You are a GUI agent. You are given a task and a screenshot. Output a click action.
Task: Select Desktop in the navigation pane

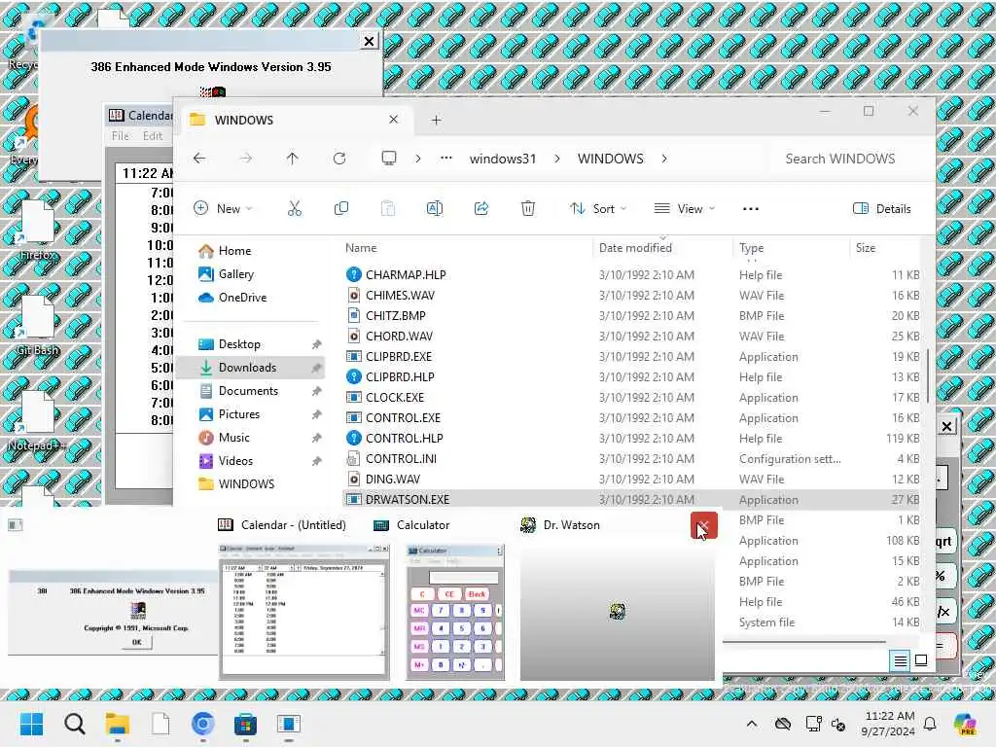pos(251,344)
